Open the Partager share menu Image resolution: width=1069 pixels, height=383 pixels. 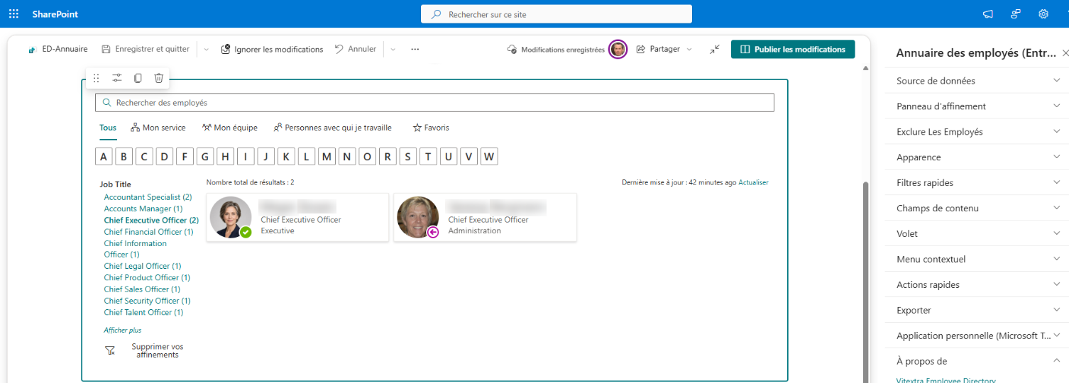click(x=664, y=49)
